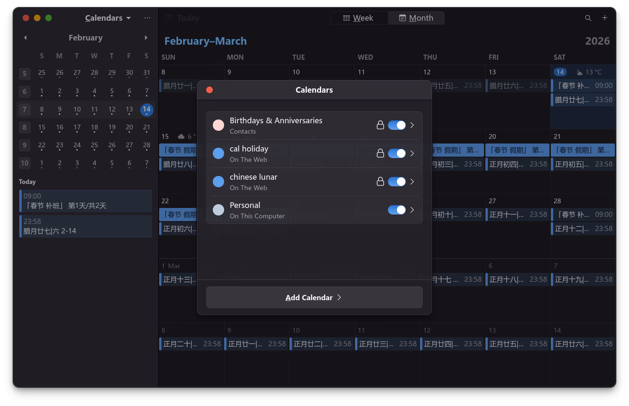Toggle the Personal calendar off

coord(397,210)
